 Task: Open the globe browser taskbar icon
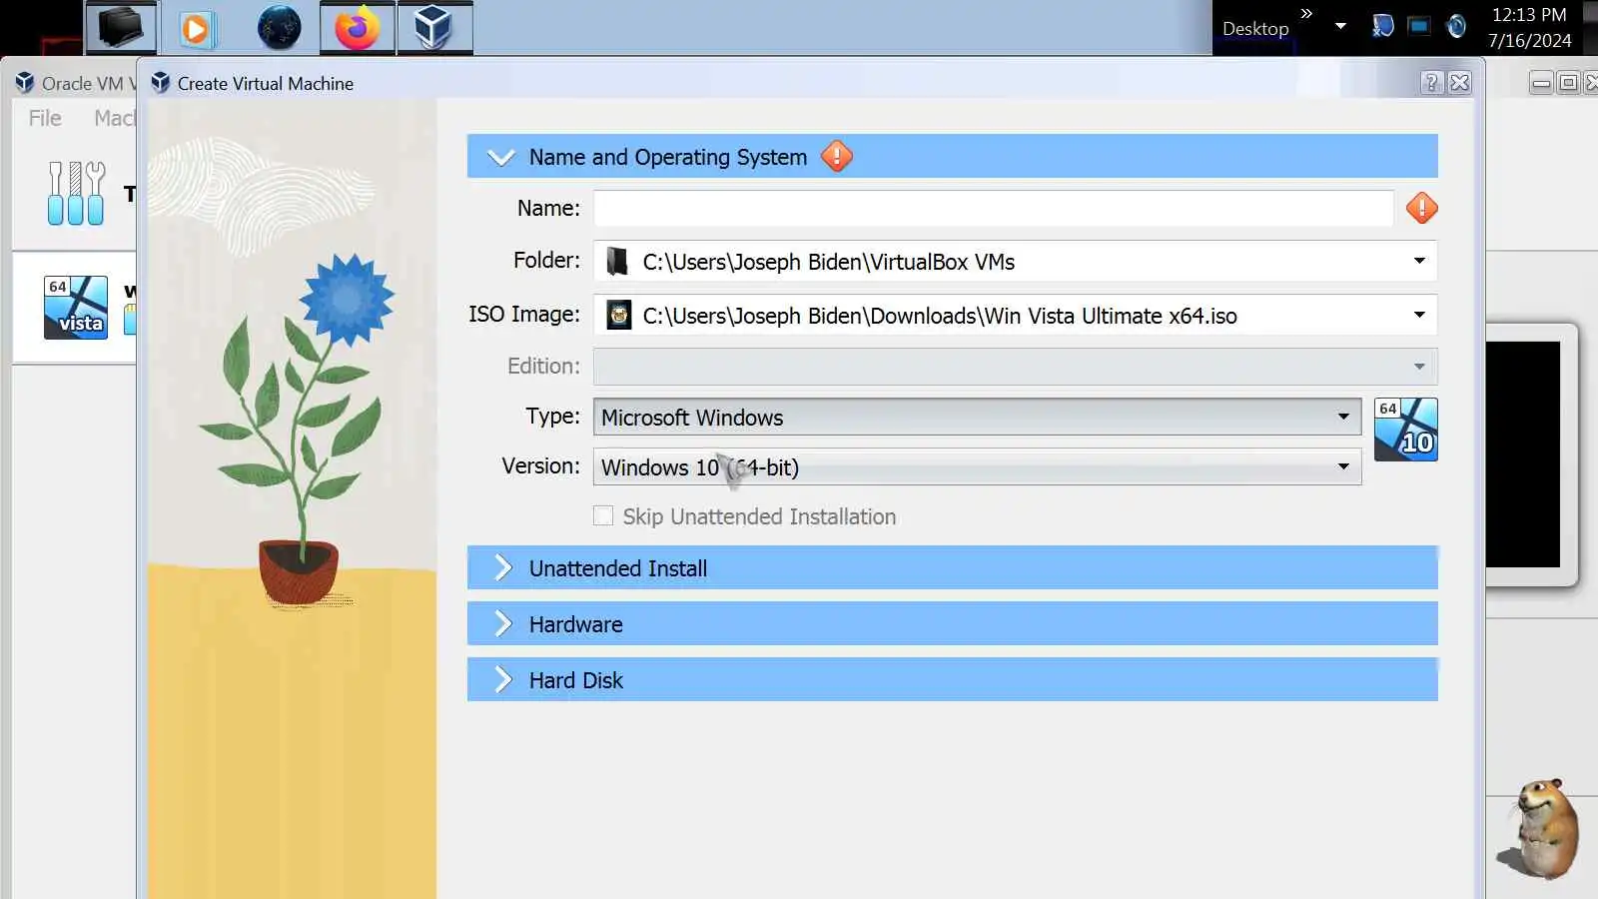pos(279,27)
